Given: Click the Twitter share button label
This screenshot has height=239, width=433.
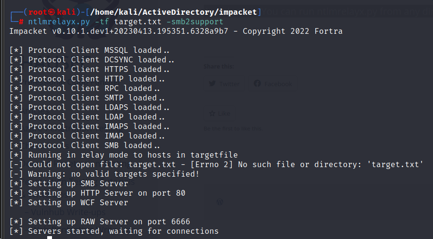Looking at the screenshot, I should coord(229,84).
